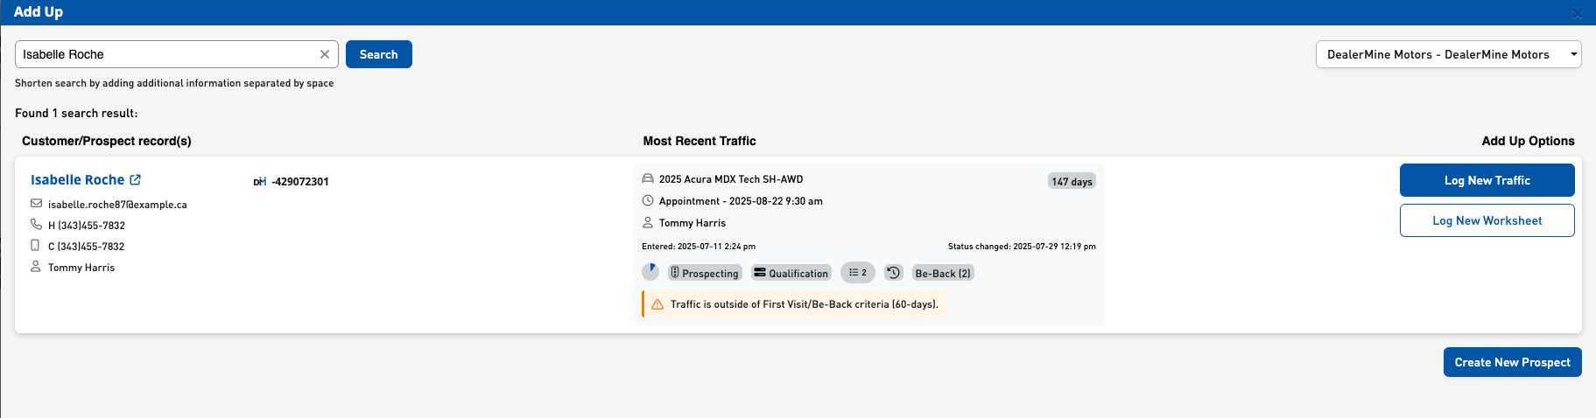Click the pie progress indicator icon
Viewport: 1596px width, 418px height.
coord(650,272)
